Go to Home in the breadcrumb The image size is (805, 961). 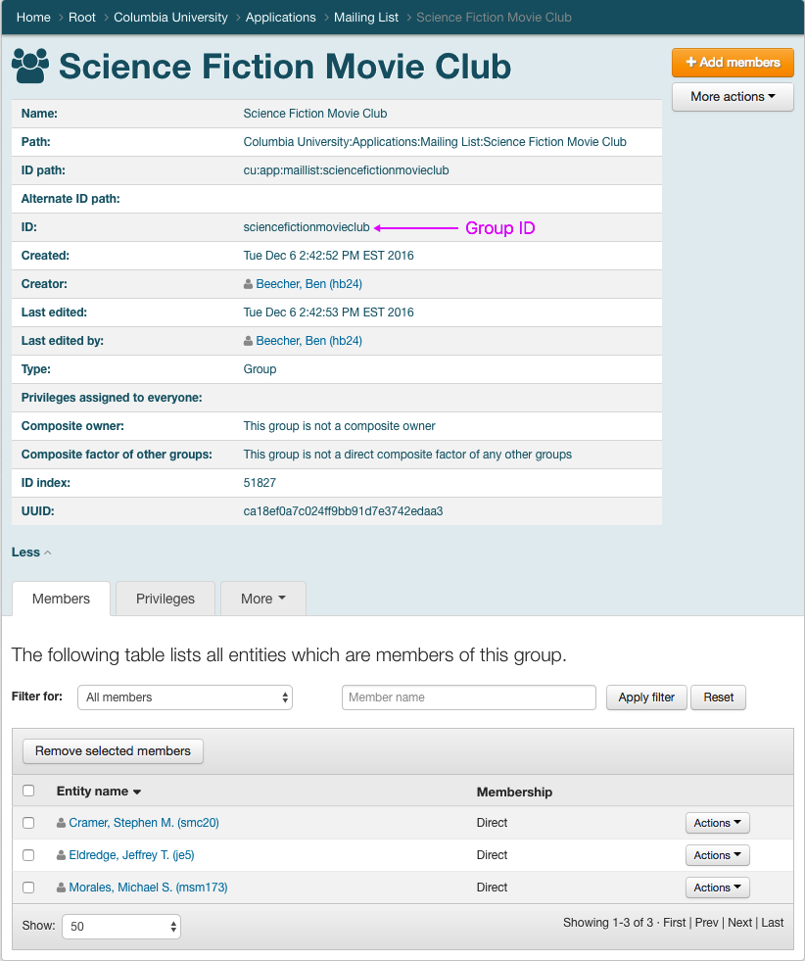coord(33,18)
